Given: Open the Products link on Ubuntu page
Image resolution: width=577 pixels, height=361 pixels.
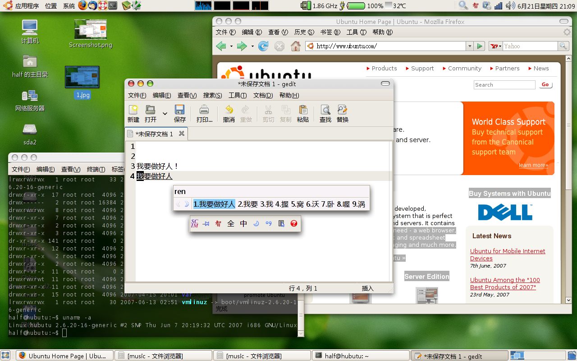Looking at the screenshot, I should click(x=384, y=68).
